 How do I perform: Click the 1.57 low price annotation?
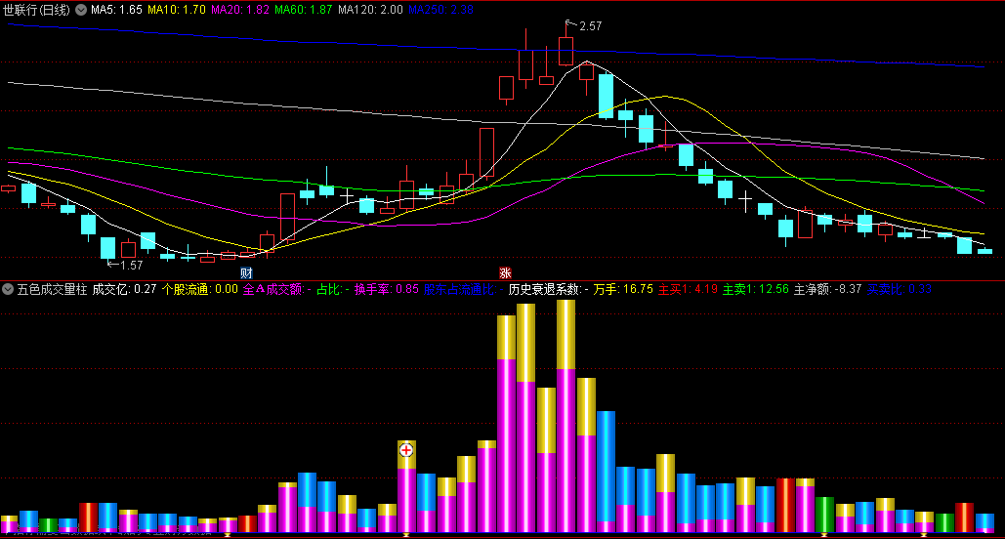click(131, 265)
